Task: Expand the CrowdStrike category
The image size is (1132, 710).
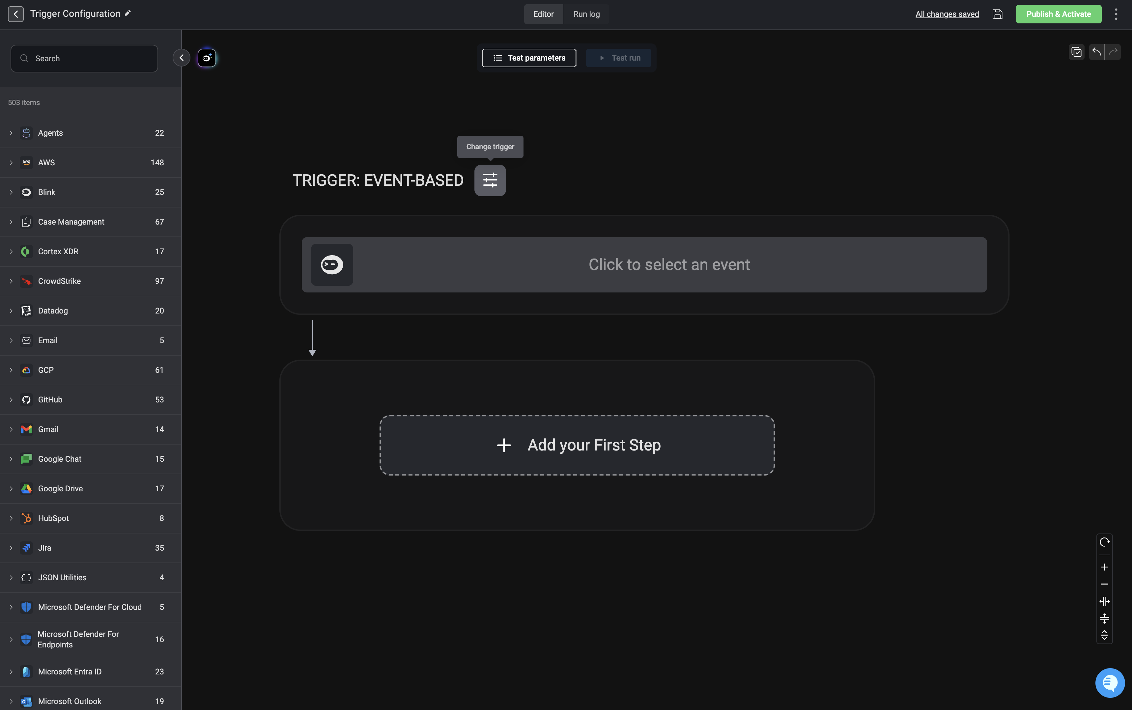Action: (11, 281)
